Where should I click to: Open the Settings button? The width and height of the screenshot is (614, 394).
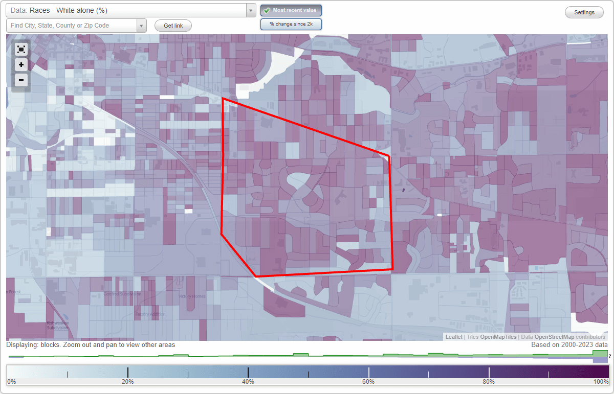(584, 13)
